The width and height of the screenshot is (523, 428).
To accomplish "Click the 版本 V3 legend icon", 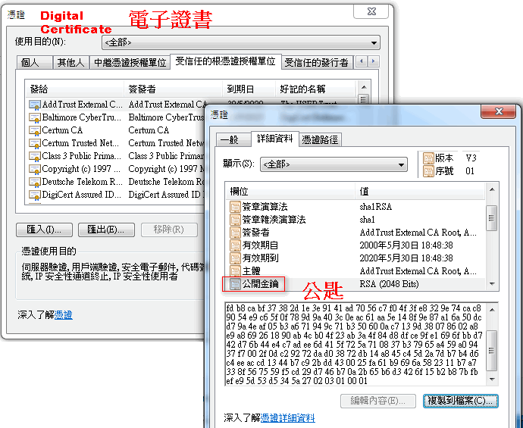I will tap(430, 158).
